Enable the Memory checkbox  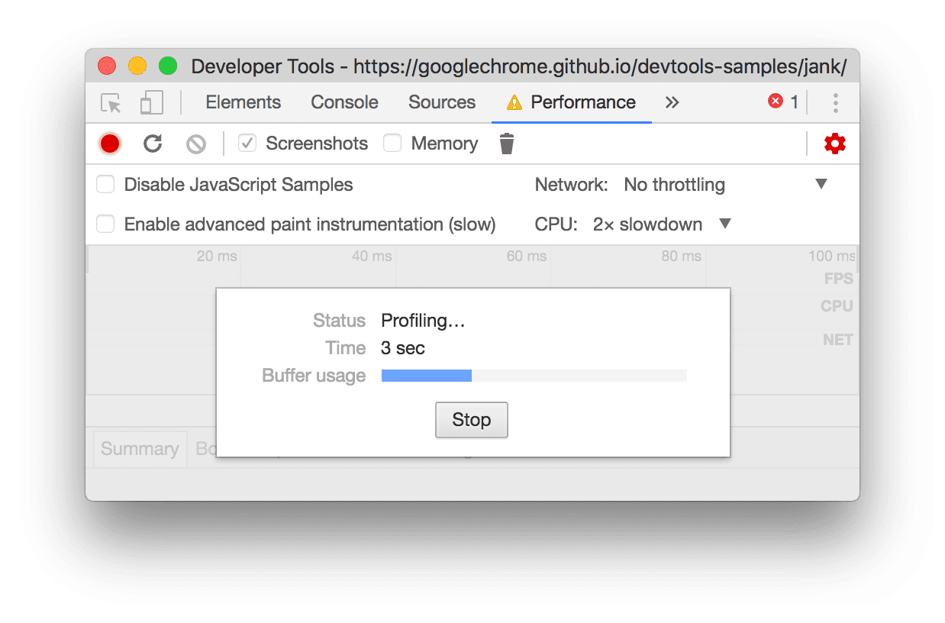coord(392,143)
